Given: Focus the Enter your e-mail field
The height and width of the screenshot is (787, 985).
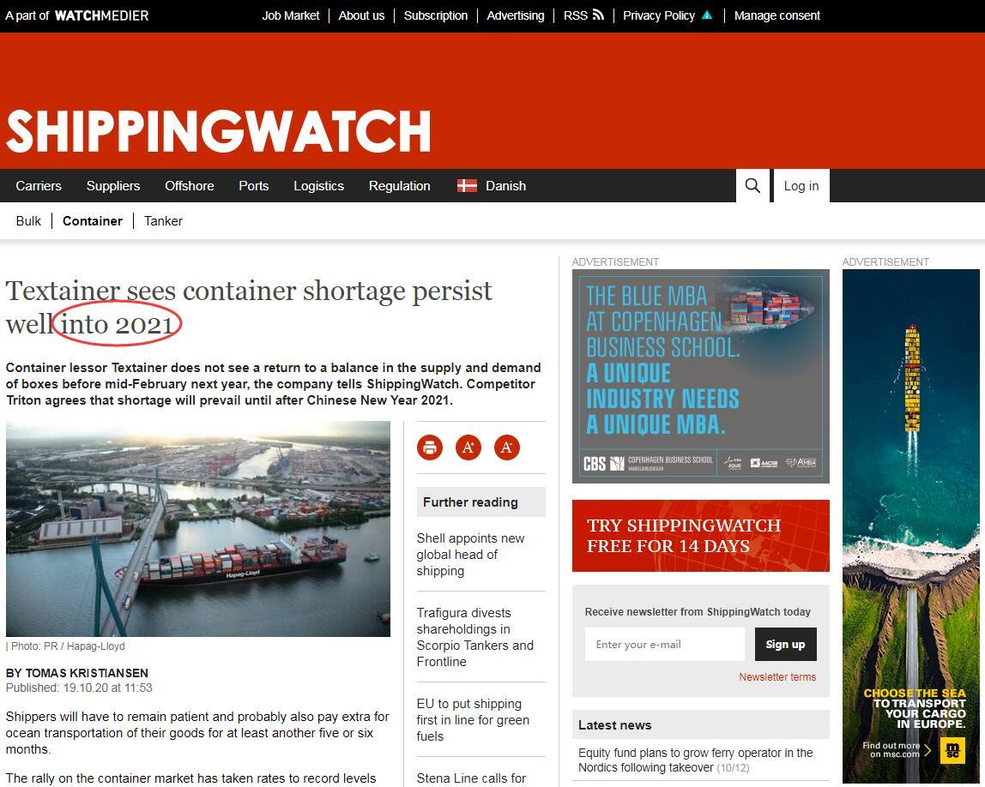Looking at the screenshot, I should pyautogui.click(x=665, y=644).
